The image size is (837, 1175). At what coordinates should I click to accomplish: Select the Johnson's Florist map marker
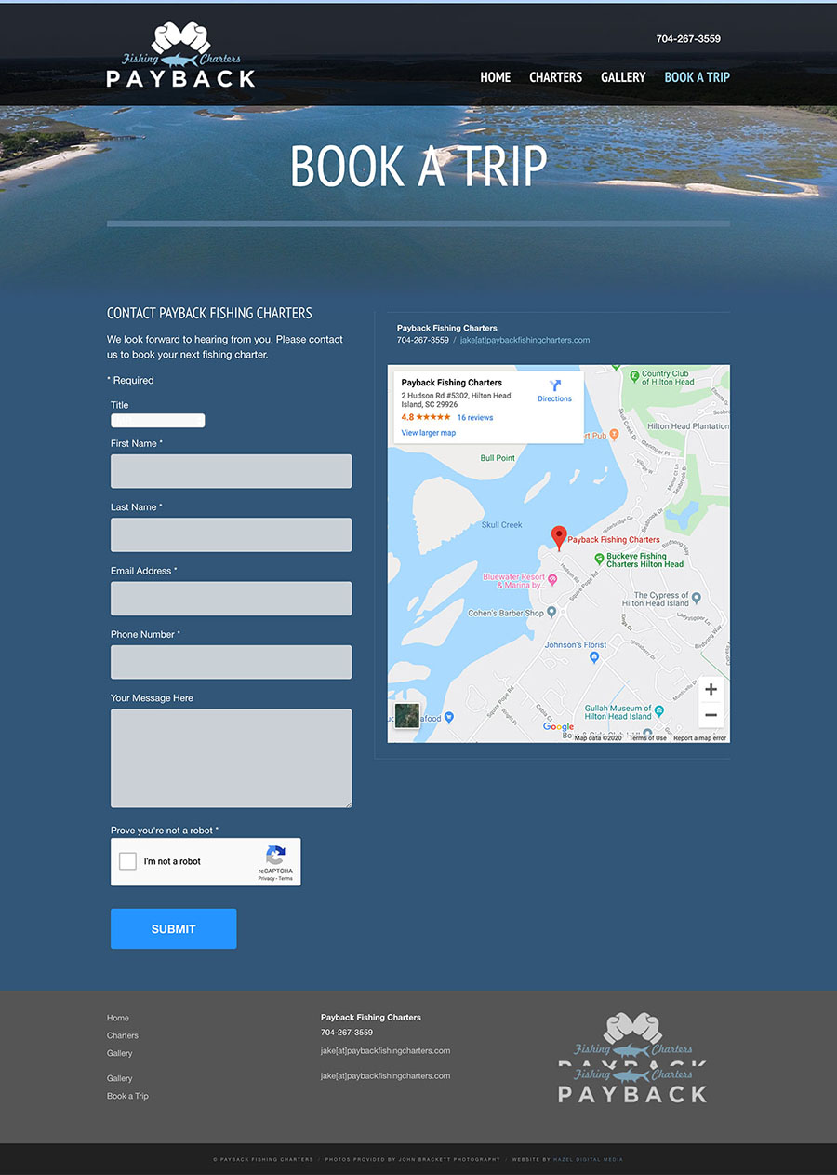594,657
